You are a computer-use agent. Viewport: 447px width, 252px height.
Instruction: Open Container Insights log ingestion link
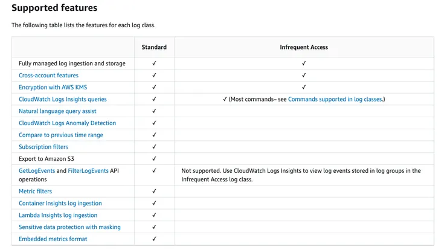tap(60, 204)
